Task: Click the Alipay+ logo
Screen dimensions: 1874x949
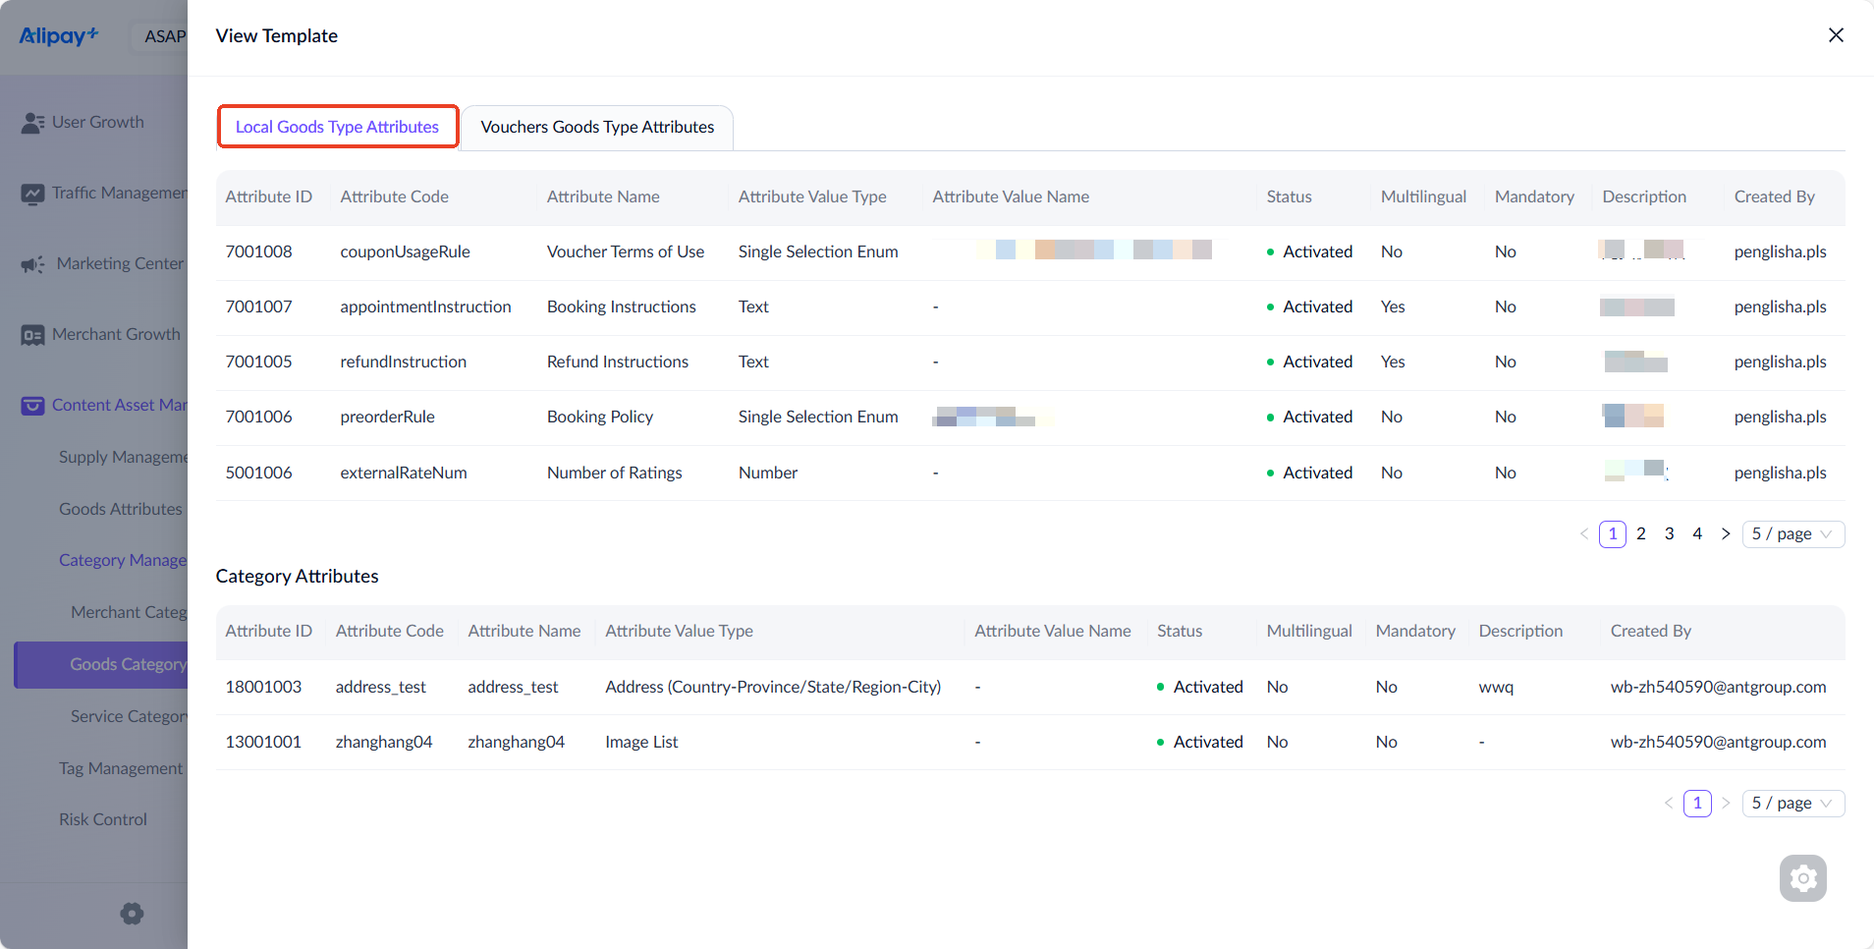Action: click(59, 36)
